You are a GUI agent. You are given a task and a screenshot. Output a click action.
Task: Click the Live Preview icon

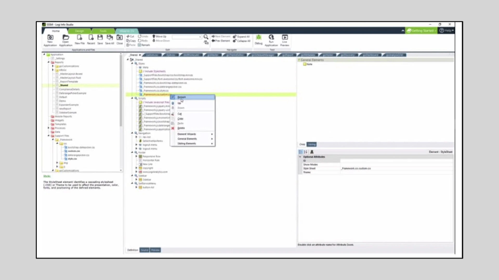pyautogui.click(x=285, y=38)
